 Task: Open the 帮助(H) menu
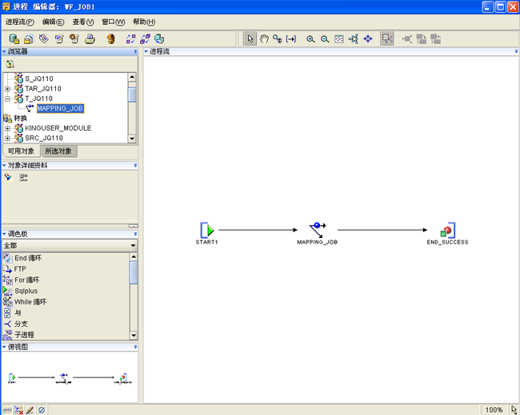pyautogui.click(x=144, y=22)
